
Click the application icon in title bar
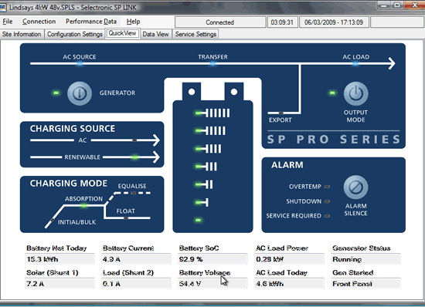coord(3,7)
